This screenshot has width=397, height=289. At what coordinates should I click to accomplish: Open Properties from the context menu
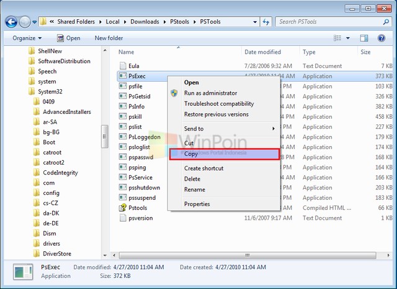(x=225, y=204)
